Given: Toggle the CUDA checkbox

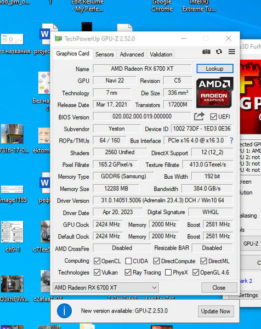Looking at the screenshot, I should (x=128, y=261).
